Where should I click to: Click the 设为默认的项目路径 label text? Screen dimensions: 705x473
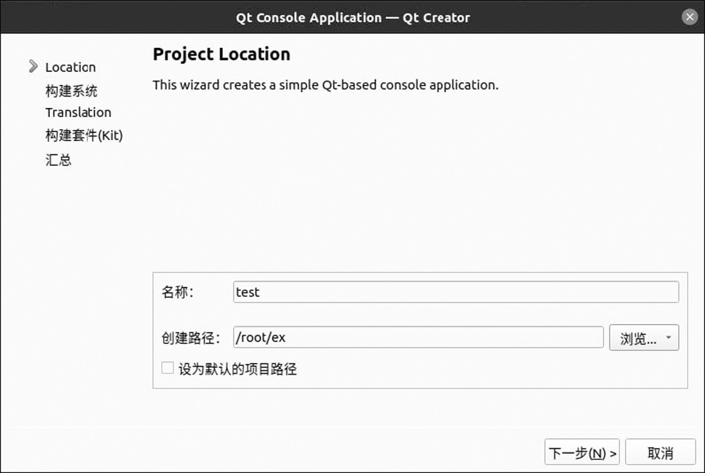tap(238, 369)
